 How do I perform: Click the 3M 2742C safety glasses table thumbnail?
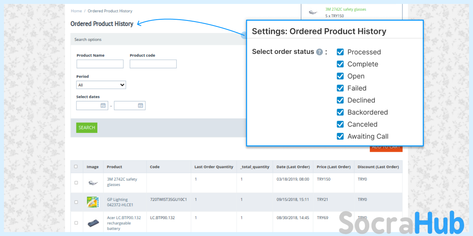[93, 183]
